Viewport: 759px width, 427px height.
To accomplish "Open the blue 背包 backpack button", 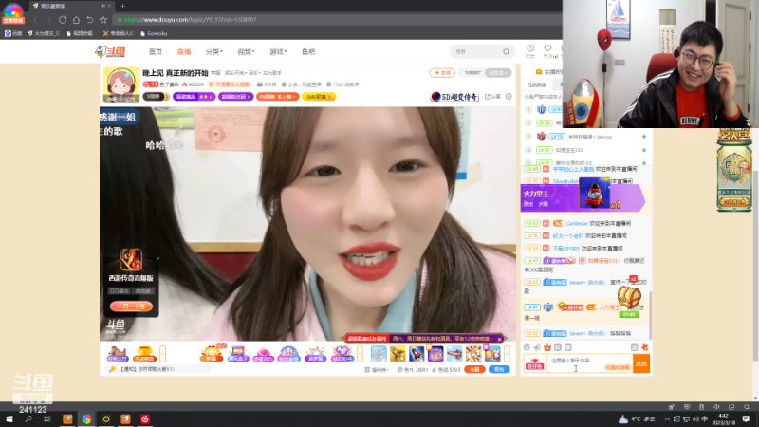I will [499, 369].
